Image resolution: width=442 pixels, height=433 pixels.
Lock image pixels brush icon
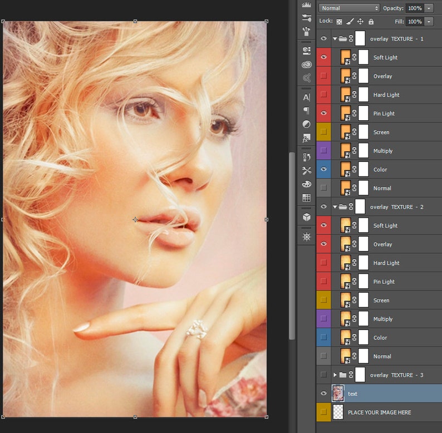coord(350,21)
